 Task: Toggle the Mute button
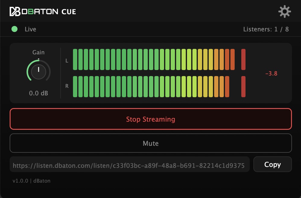(151, 143)
